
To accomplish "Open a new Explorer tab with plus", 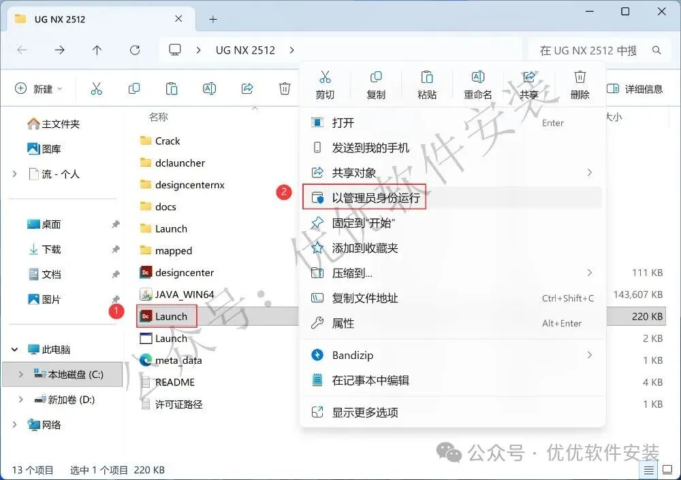I will (212, 19).
